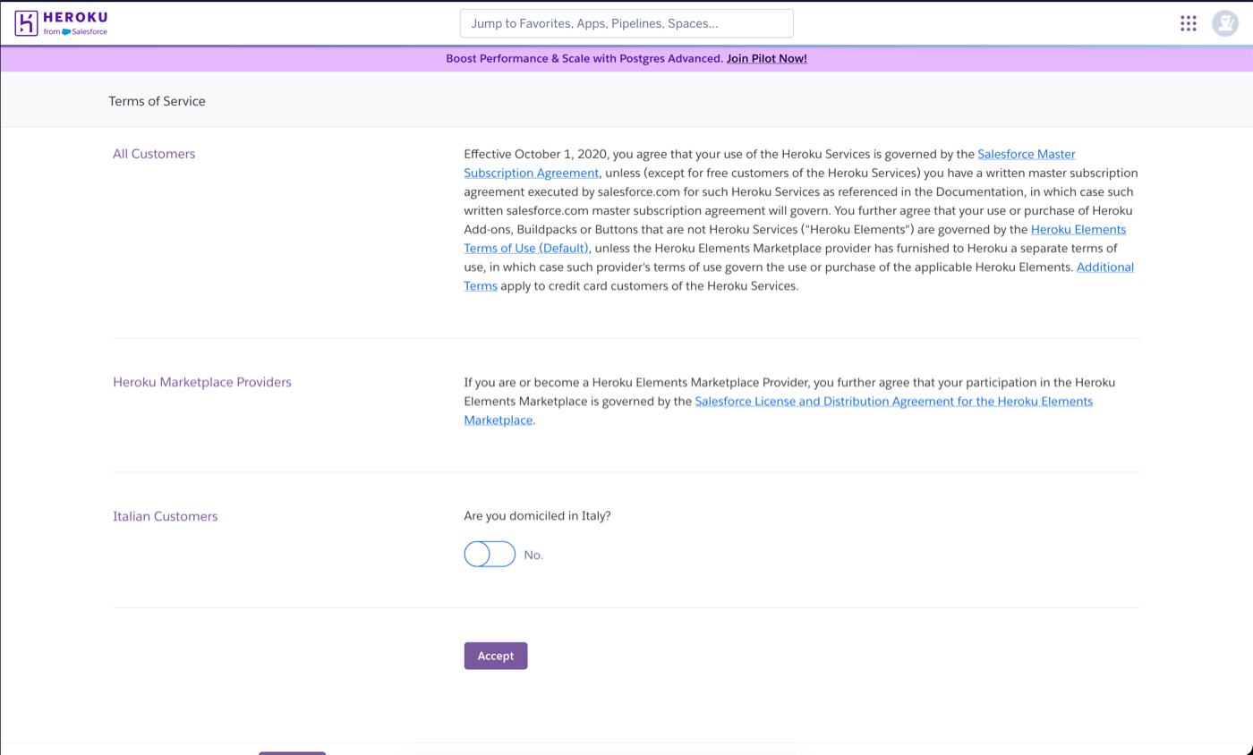Screen dimensions: 1253x755
Task: Open the account avatar menu
Action: tap(1225, 22)
